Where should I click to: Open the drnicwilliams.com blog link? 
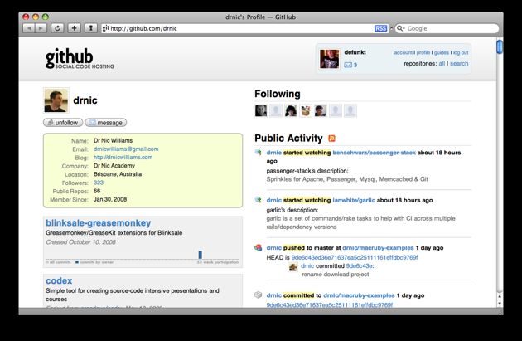tap(123, 158)
